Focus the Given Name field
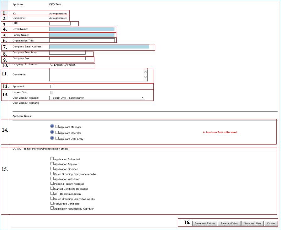The height and width of the screenshot is (230, 281). point(82,29)
